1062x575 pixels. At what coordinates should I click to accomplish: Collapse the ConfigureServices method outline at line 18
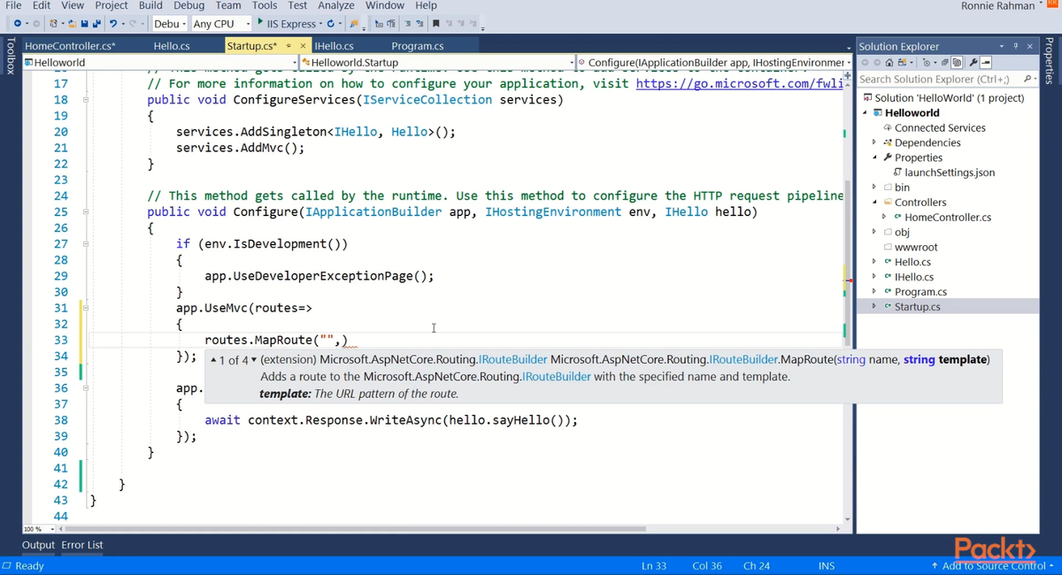(x=86, y=100)
